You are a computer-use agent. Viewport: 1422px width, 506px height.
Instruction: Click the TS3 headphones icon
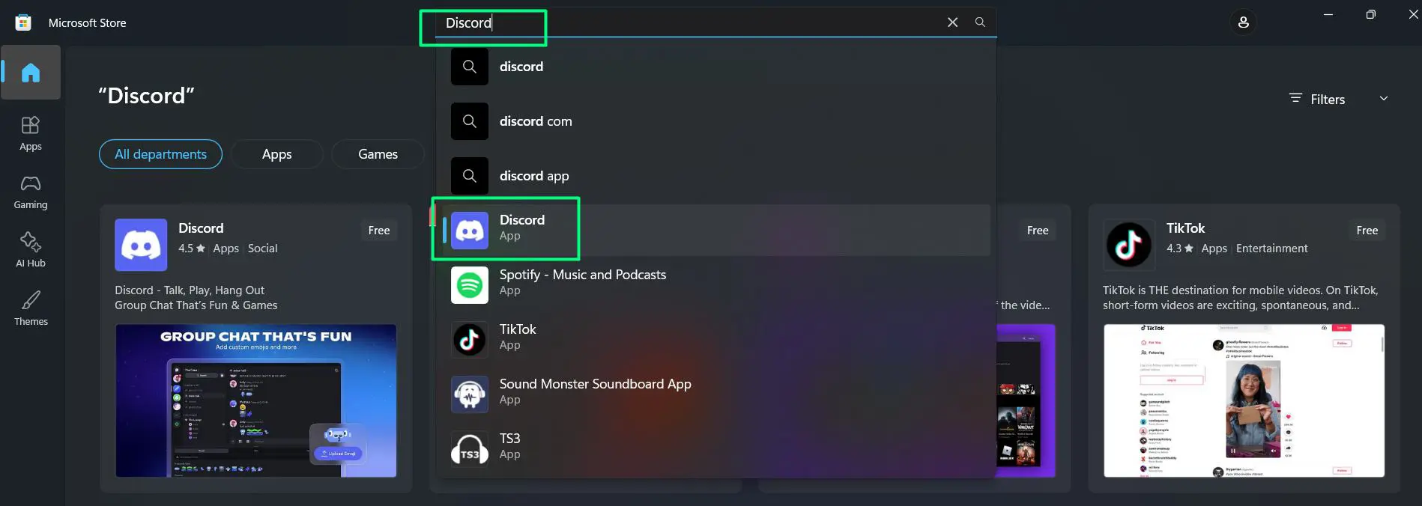tap(470, 449)
